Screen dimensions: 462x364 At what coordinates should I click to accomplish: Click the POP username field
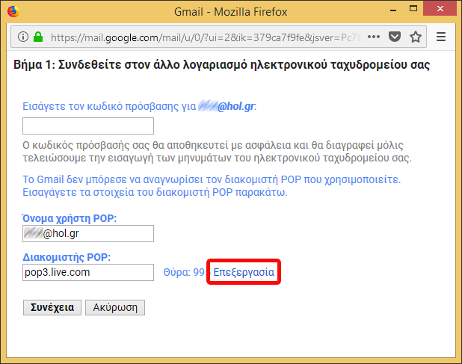point(88,233)
